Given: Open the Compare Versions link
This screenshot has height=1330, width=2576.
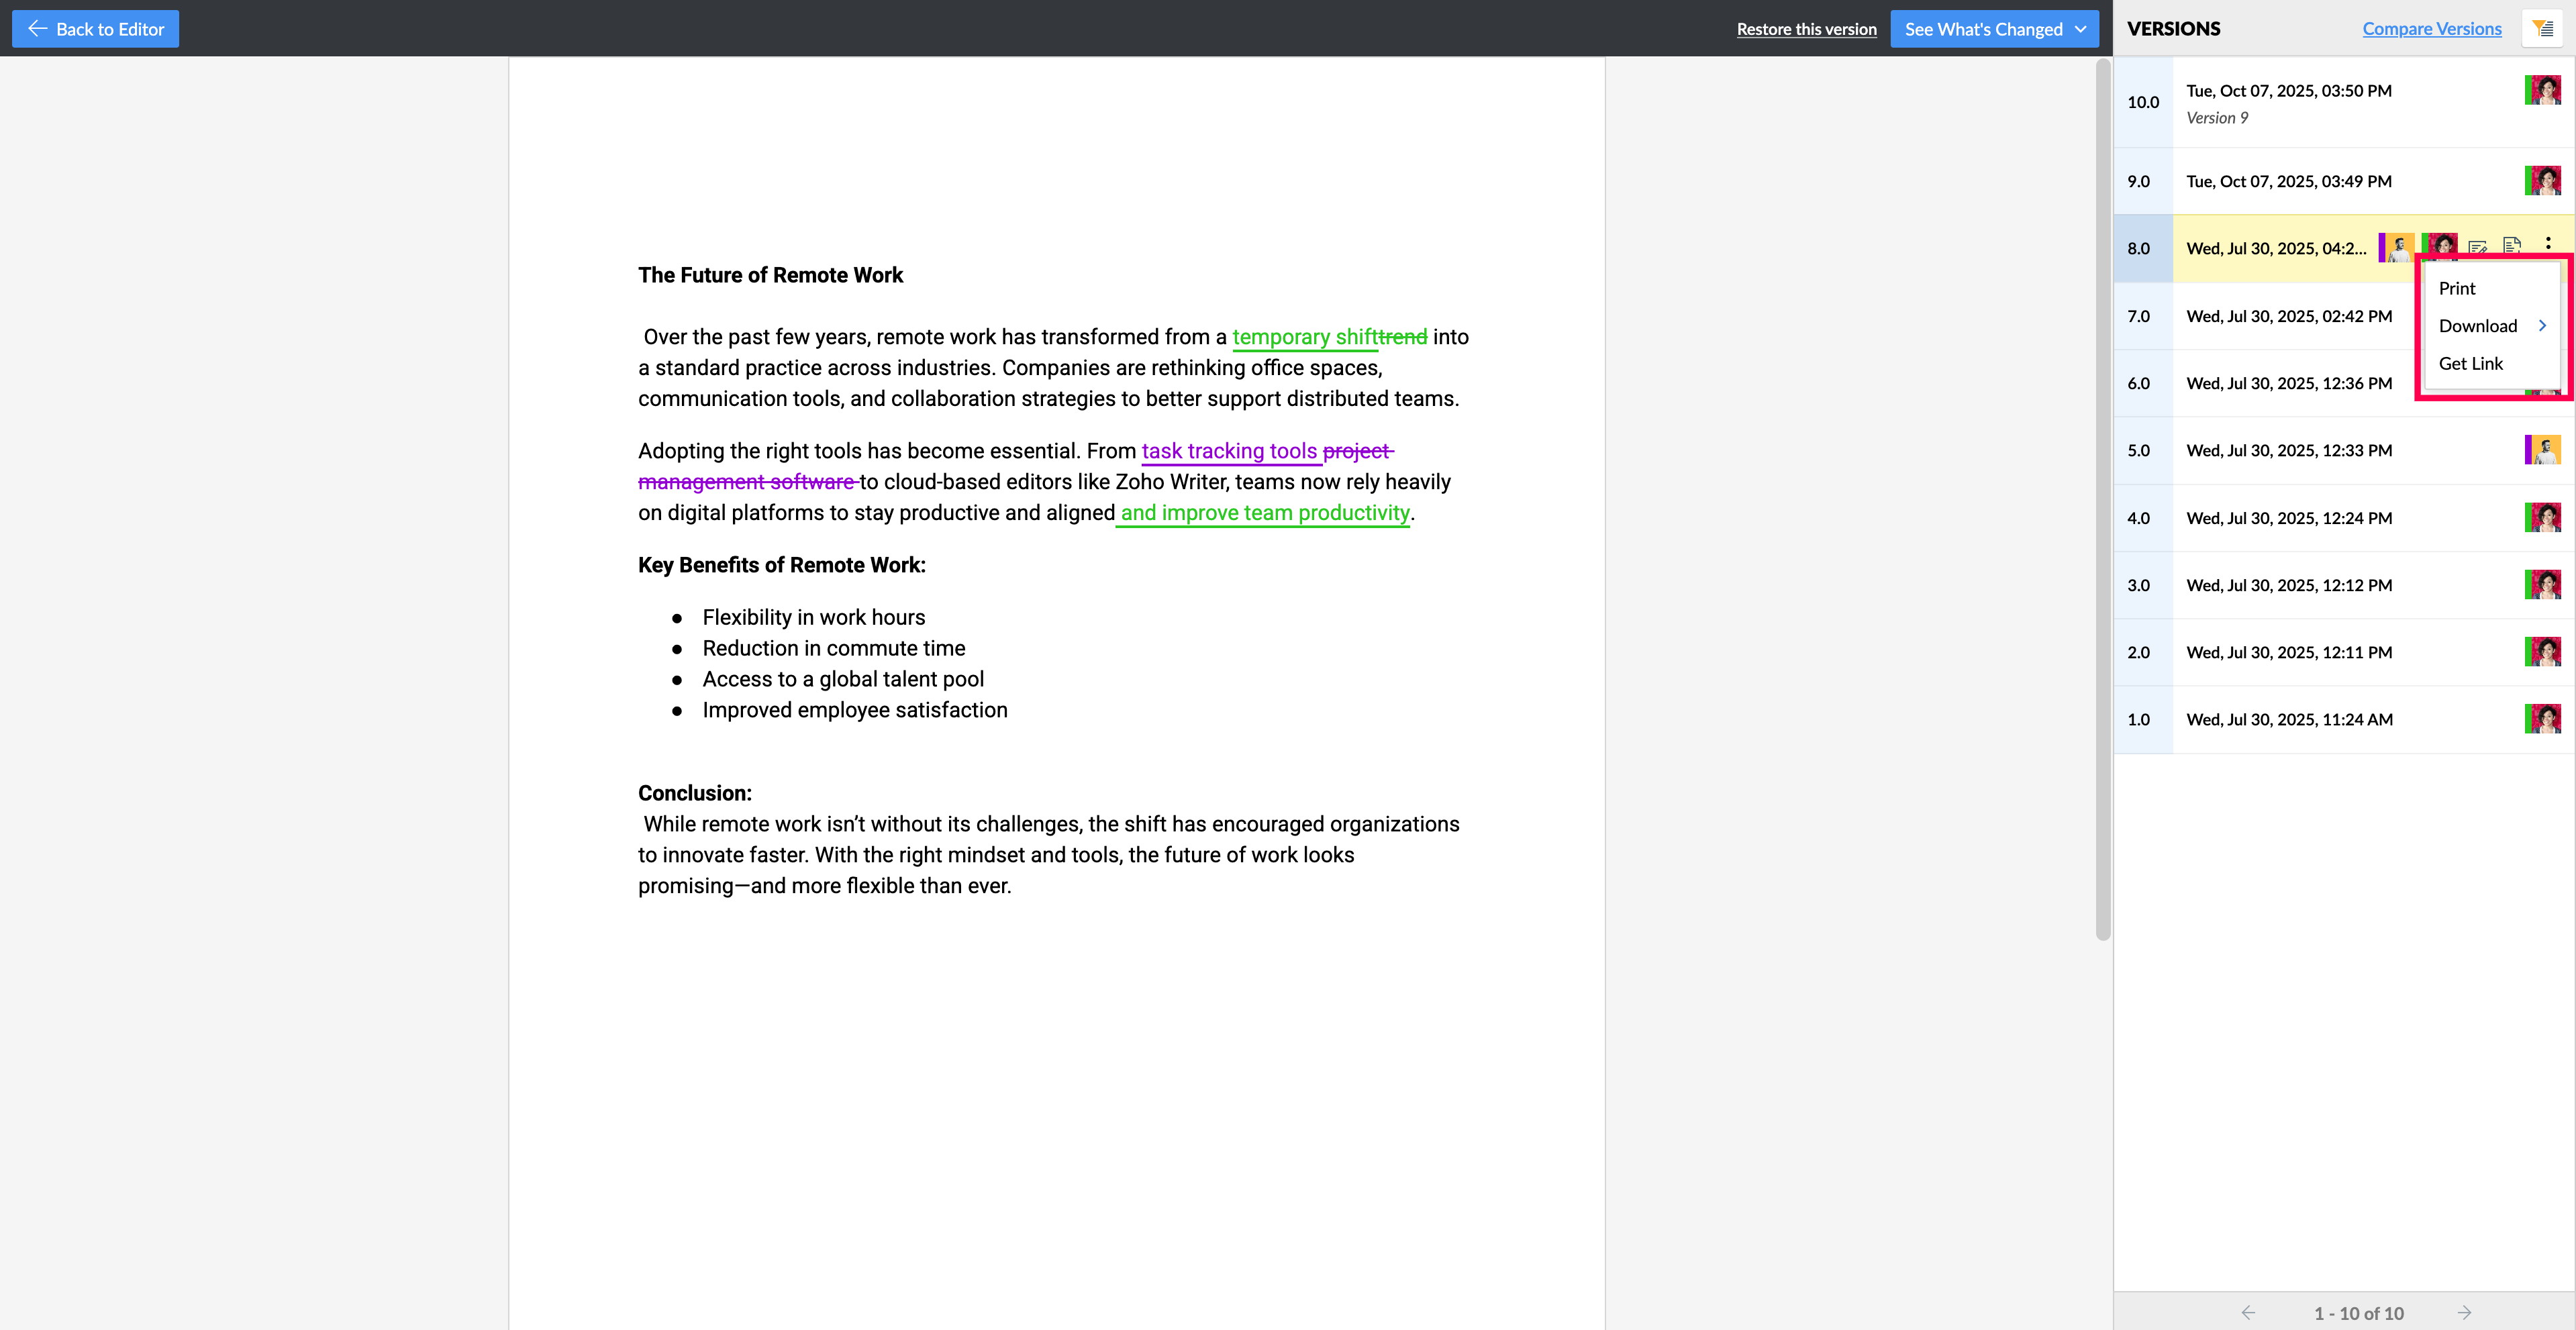Looking at the screenshot, I should point(2431,29).
